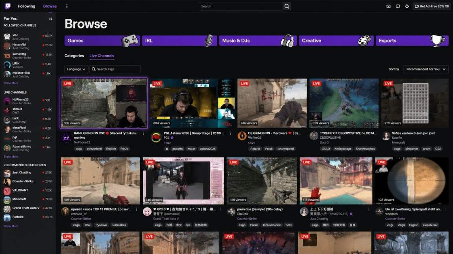Open the Twitch home logo
The image size is (453, 254).
pos(8,6)
